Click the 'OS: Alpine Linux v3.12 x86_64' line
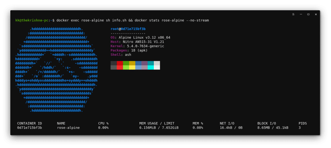 point(140,38)
